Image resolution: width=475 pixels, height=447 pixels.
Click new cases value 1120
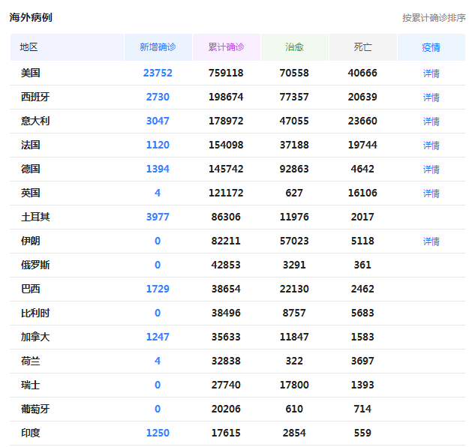(158, 145)
